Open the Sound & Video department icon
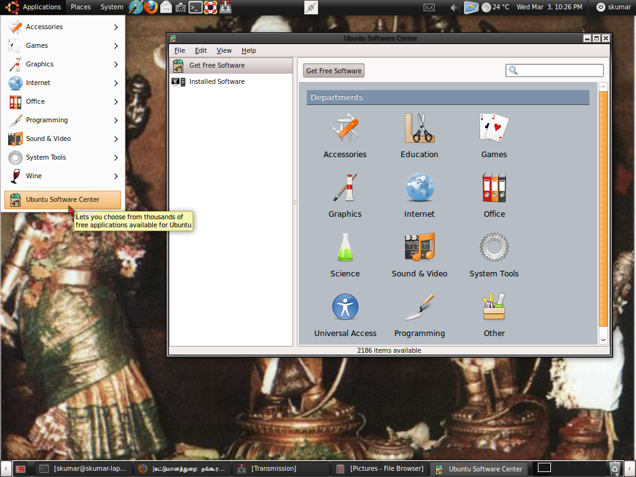 point(419,247)
